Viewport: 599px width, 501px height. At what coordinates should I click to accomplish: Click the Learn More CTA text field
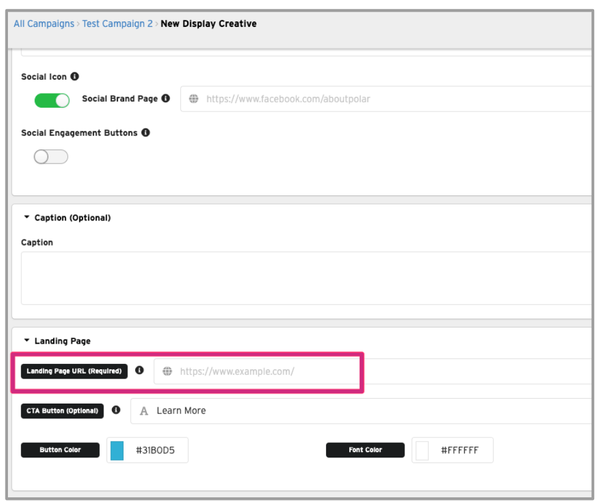[x=367, y=411]
